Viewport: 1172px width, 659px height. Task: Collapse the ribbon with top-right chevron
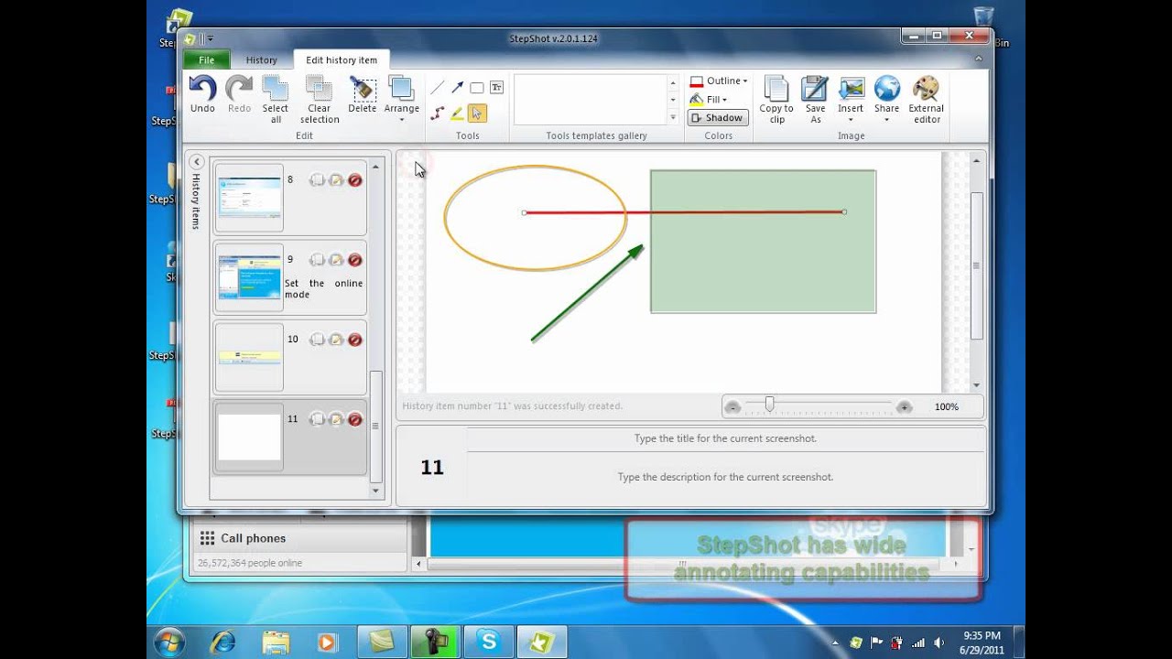[x=979, y=59]
